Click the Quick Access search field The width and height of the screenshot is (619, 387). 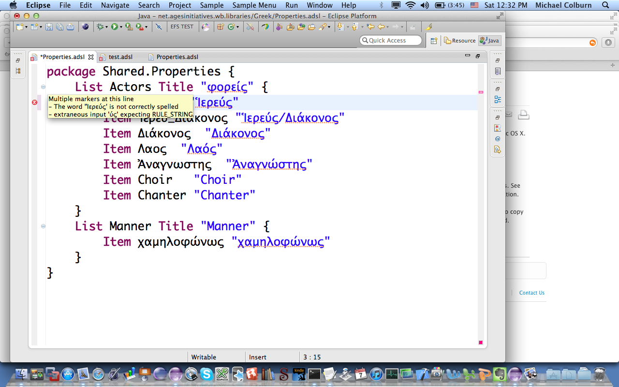point(391,40)
